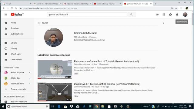Click the browser address bar URL
Image resolution: width=194 pixels, height=109 pixels.
pos(50,8)
